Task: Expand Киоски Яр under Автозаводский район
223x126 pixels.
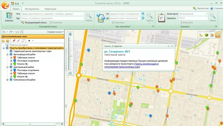Action: point(11,64)
